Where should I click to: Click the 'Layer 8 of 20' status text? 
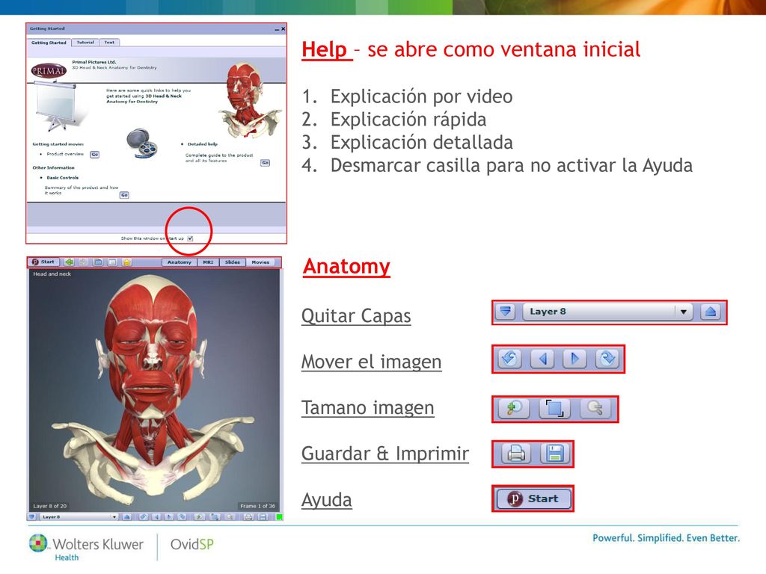coord(50,506)
